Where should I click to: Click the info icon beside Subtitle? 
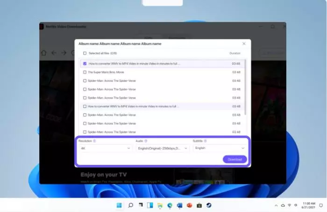pos(206,141)
